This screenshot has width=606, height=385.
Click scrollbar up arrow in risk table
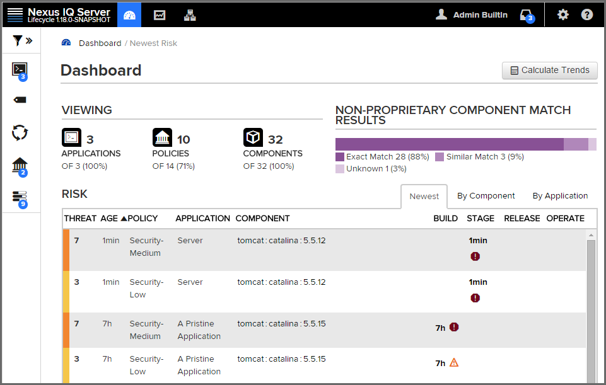(x=591, y=235)
